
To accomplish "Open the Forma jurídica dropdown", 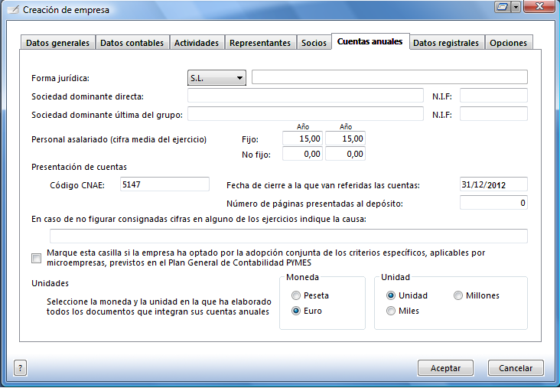I will 216,77.
